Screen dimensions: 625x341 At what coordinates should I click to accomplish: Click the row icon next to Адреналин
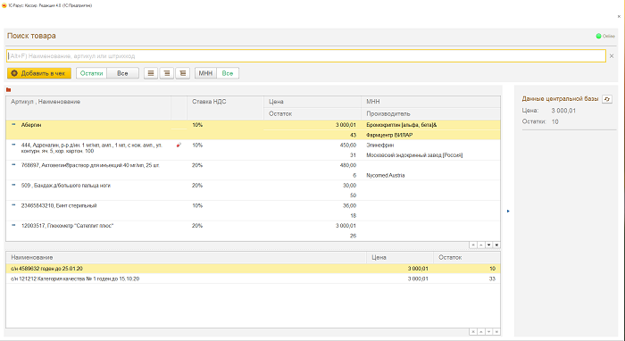(x=13, y=145)
